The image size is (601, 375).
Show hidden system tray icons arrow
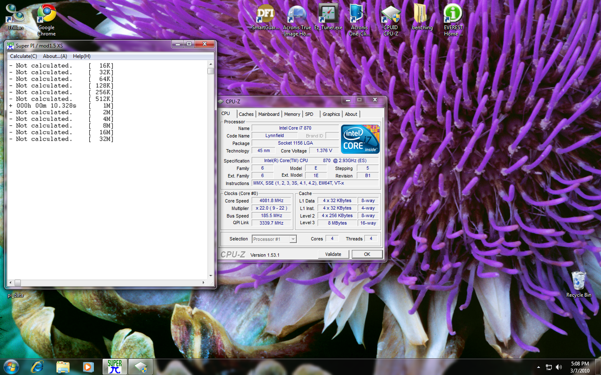coord(538,367)
